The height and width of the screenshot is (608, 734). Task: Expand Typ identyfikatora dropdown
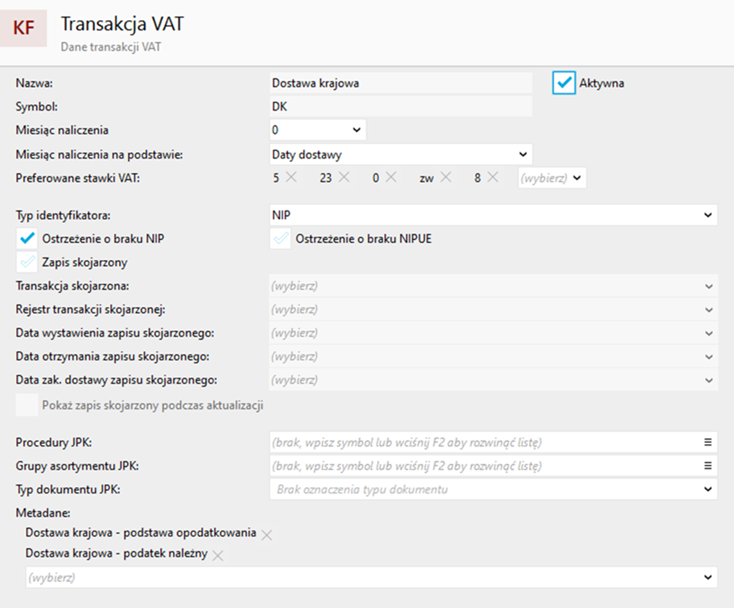(x=493, y=215)
